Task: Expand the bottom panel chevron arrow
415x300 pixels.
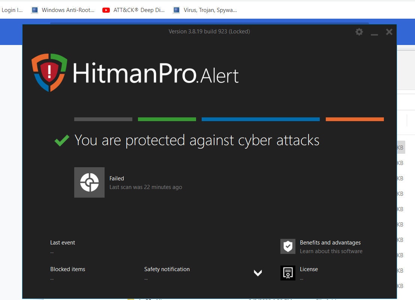Action: (258, 273)
